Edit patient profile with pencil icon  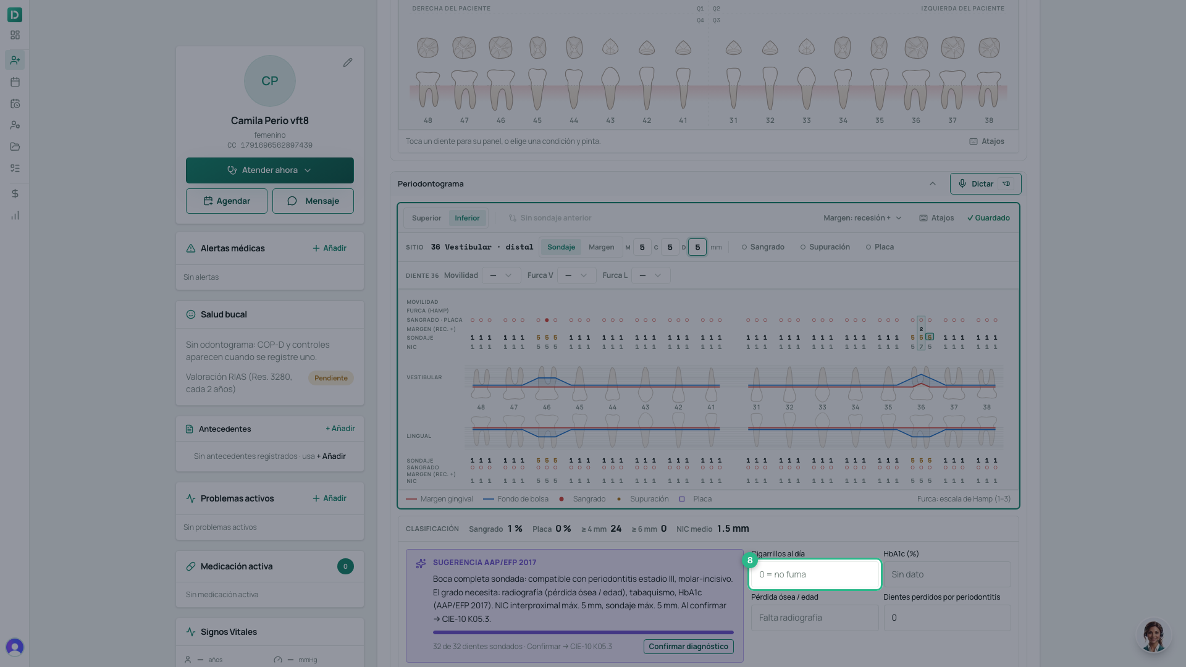pos(348,62)
